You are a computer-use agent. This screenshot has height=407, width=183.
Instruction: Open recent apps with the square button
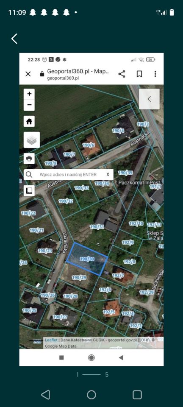pyautogui.click(x=137, y=395)
